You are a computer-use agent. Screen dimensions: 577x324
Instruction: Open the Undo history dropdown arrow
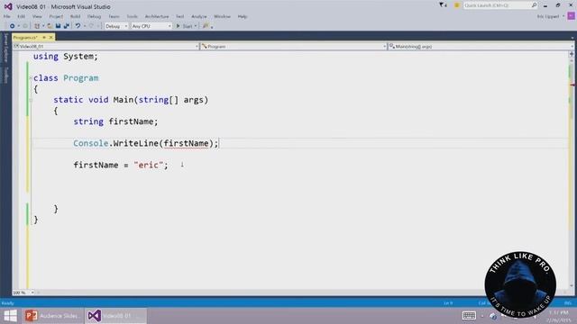[x=85, y=26]
